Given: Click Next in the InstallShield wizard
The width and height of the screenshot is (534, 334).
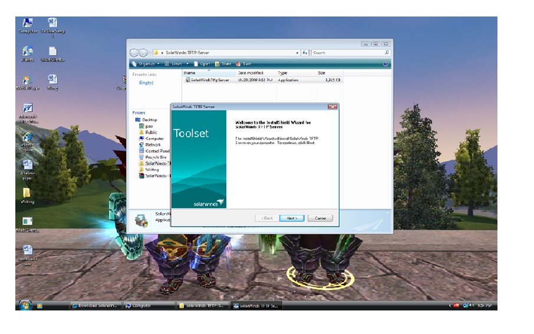Looking at the screenshot, I should click(292, 218).
